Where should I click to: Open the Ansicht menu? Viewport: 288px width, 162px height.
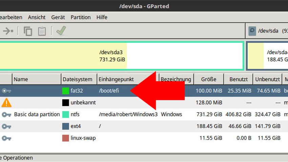(x=37, y=17)
